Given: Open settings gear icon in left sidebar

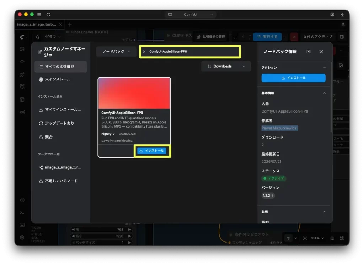Looking at the screenshot, I should point(22,237).
